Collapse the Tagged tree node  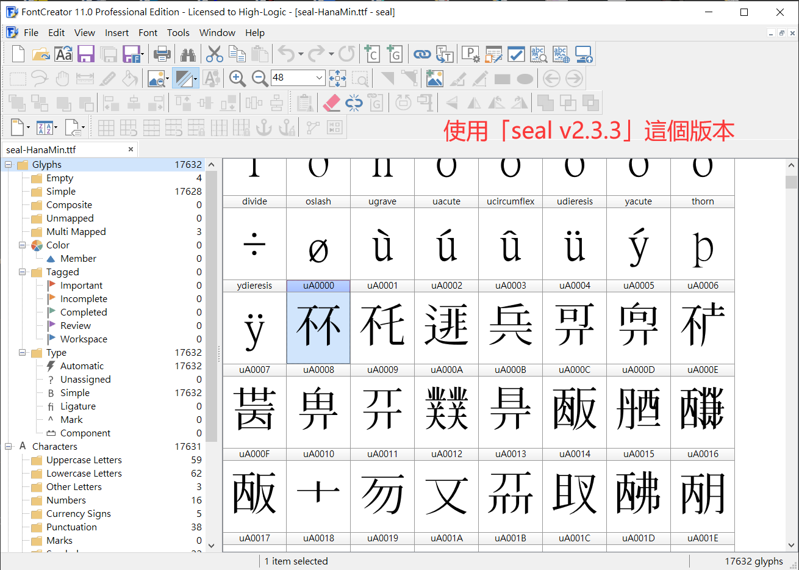click(x=23, y=272)
